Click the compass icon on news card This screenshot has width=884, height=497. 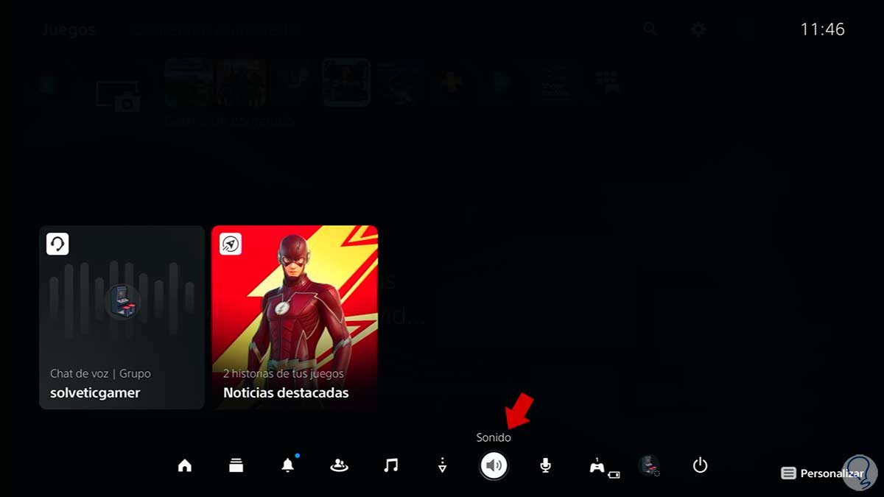231,244
